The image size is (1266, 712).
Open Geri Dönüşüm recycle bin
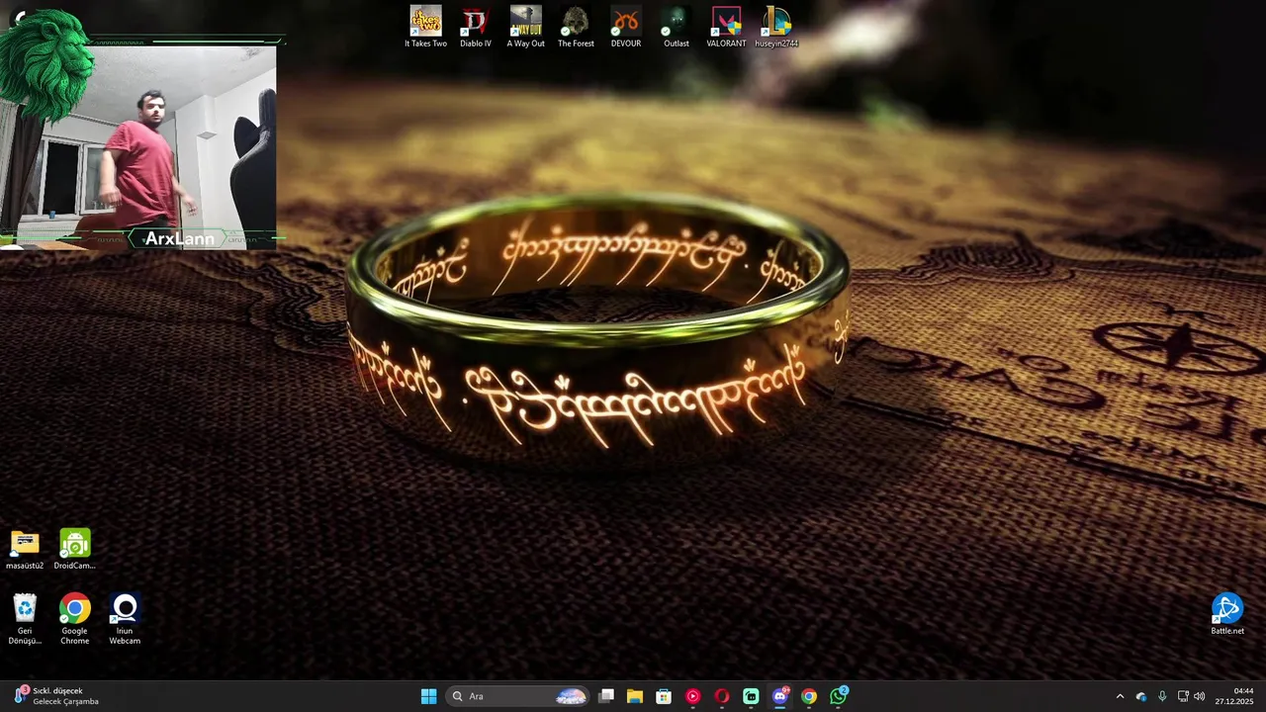click(x=25, y=619)
